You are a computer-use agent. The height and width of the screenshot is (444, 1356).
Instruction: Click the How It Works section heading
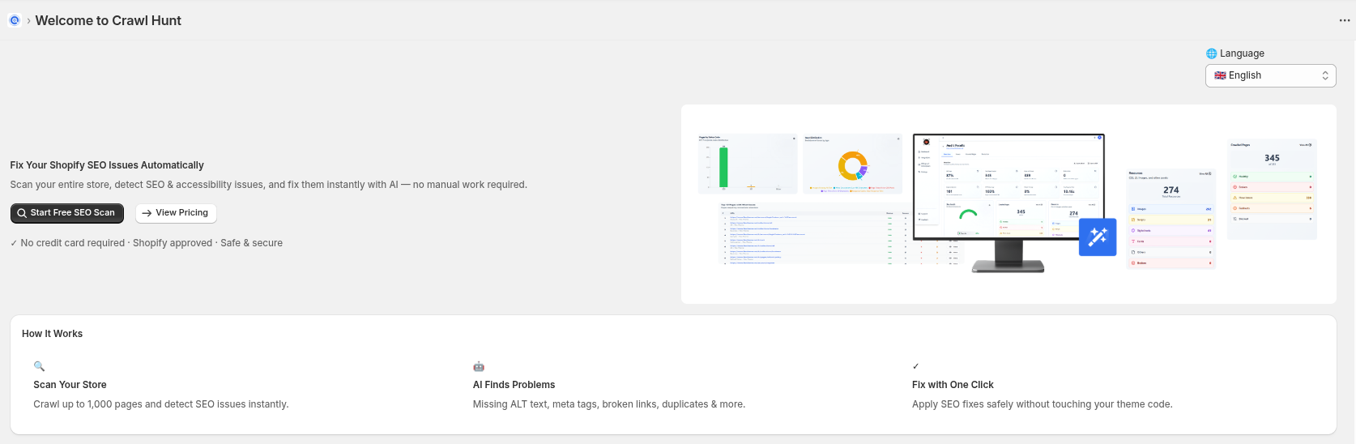tap(52, 334)
